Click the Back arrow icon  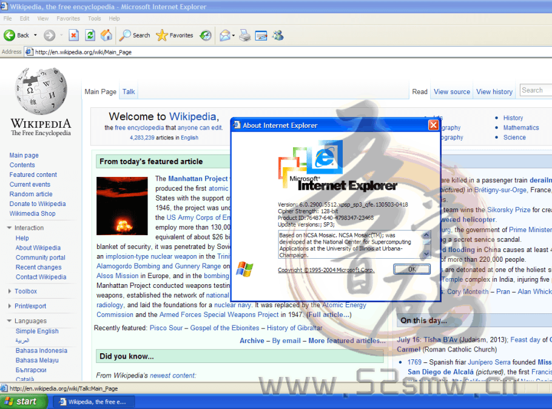[10, 35]
